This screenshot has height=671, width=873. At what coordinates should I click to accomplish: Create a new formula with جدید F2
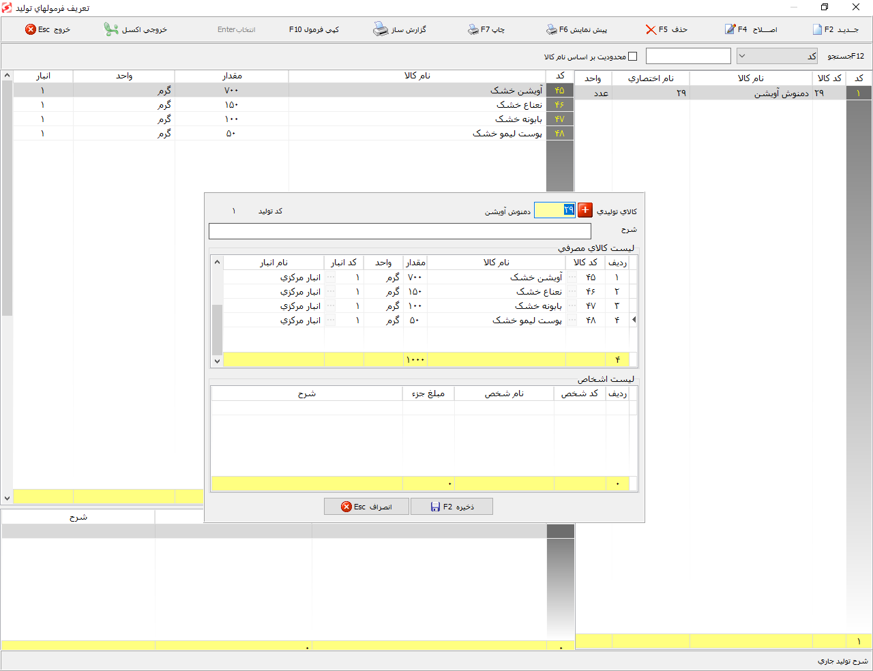(835, 29)
